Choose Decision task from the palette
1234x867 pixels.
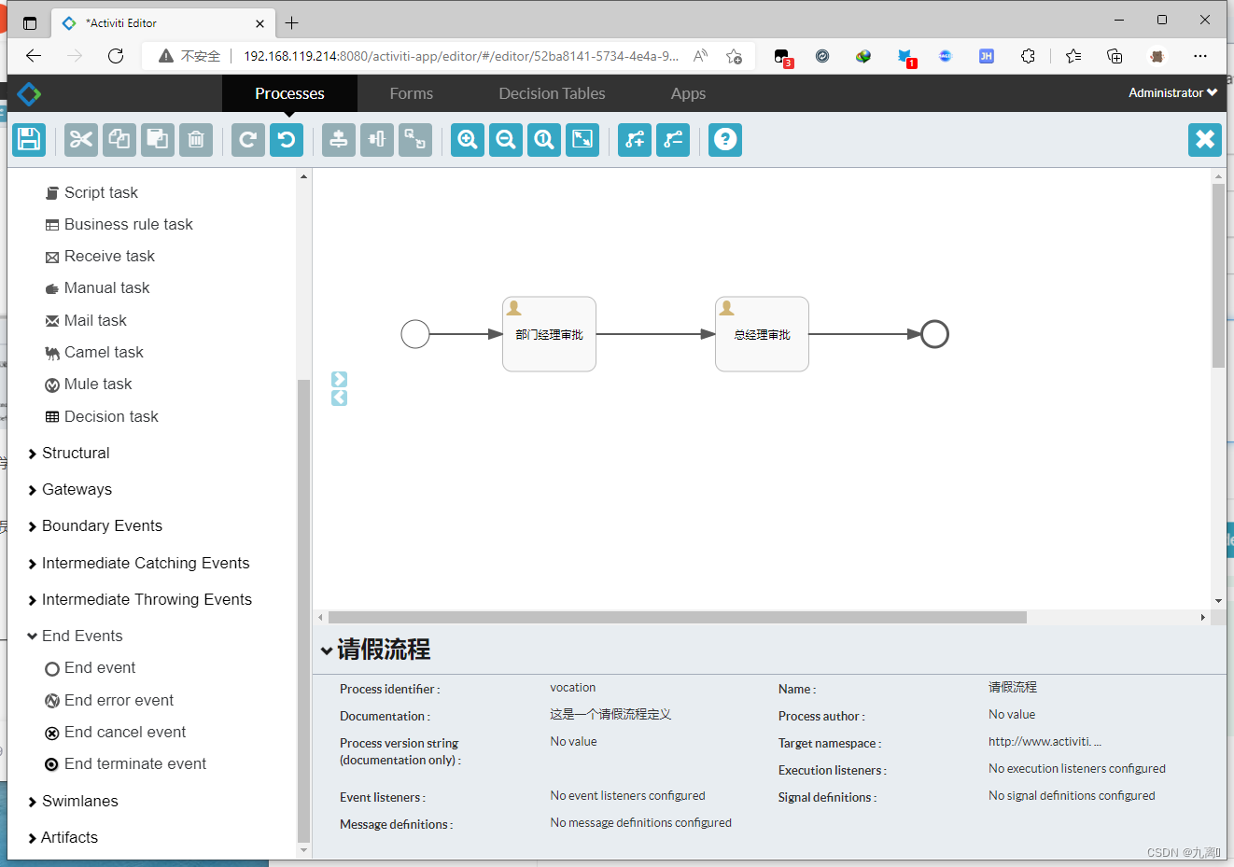(102, 417)
